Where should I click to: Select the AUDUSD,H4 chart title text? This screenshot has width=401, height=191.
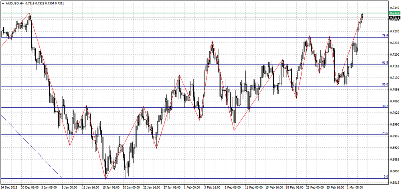(15, 2)
